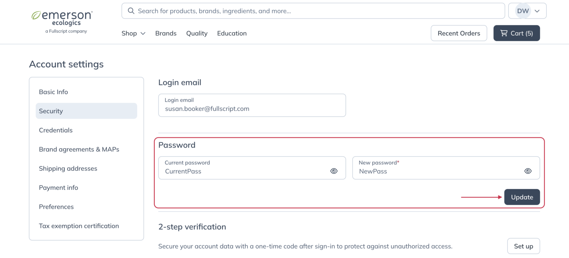Go to Basic Info settings
The image size is (569, 258).
pos(53,92)
